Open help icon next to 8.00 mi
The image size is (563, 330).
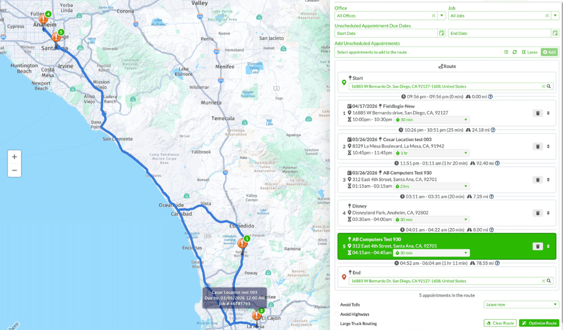click(x=492, y=230)
